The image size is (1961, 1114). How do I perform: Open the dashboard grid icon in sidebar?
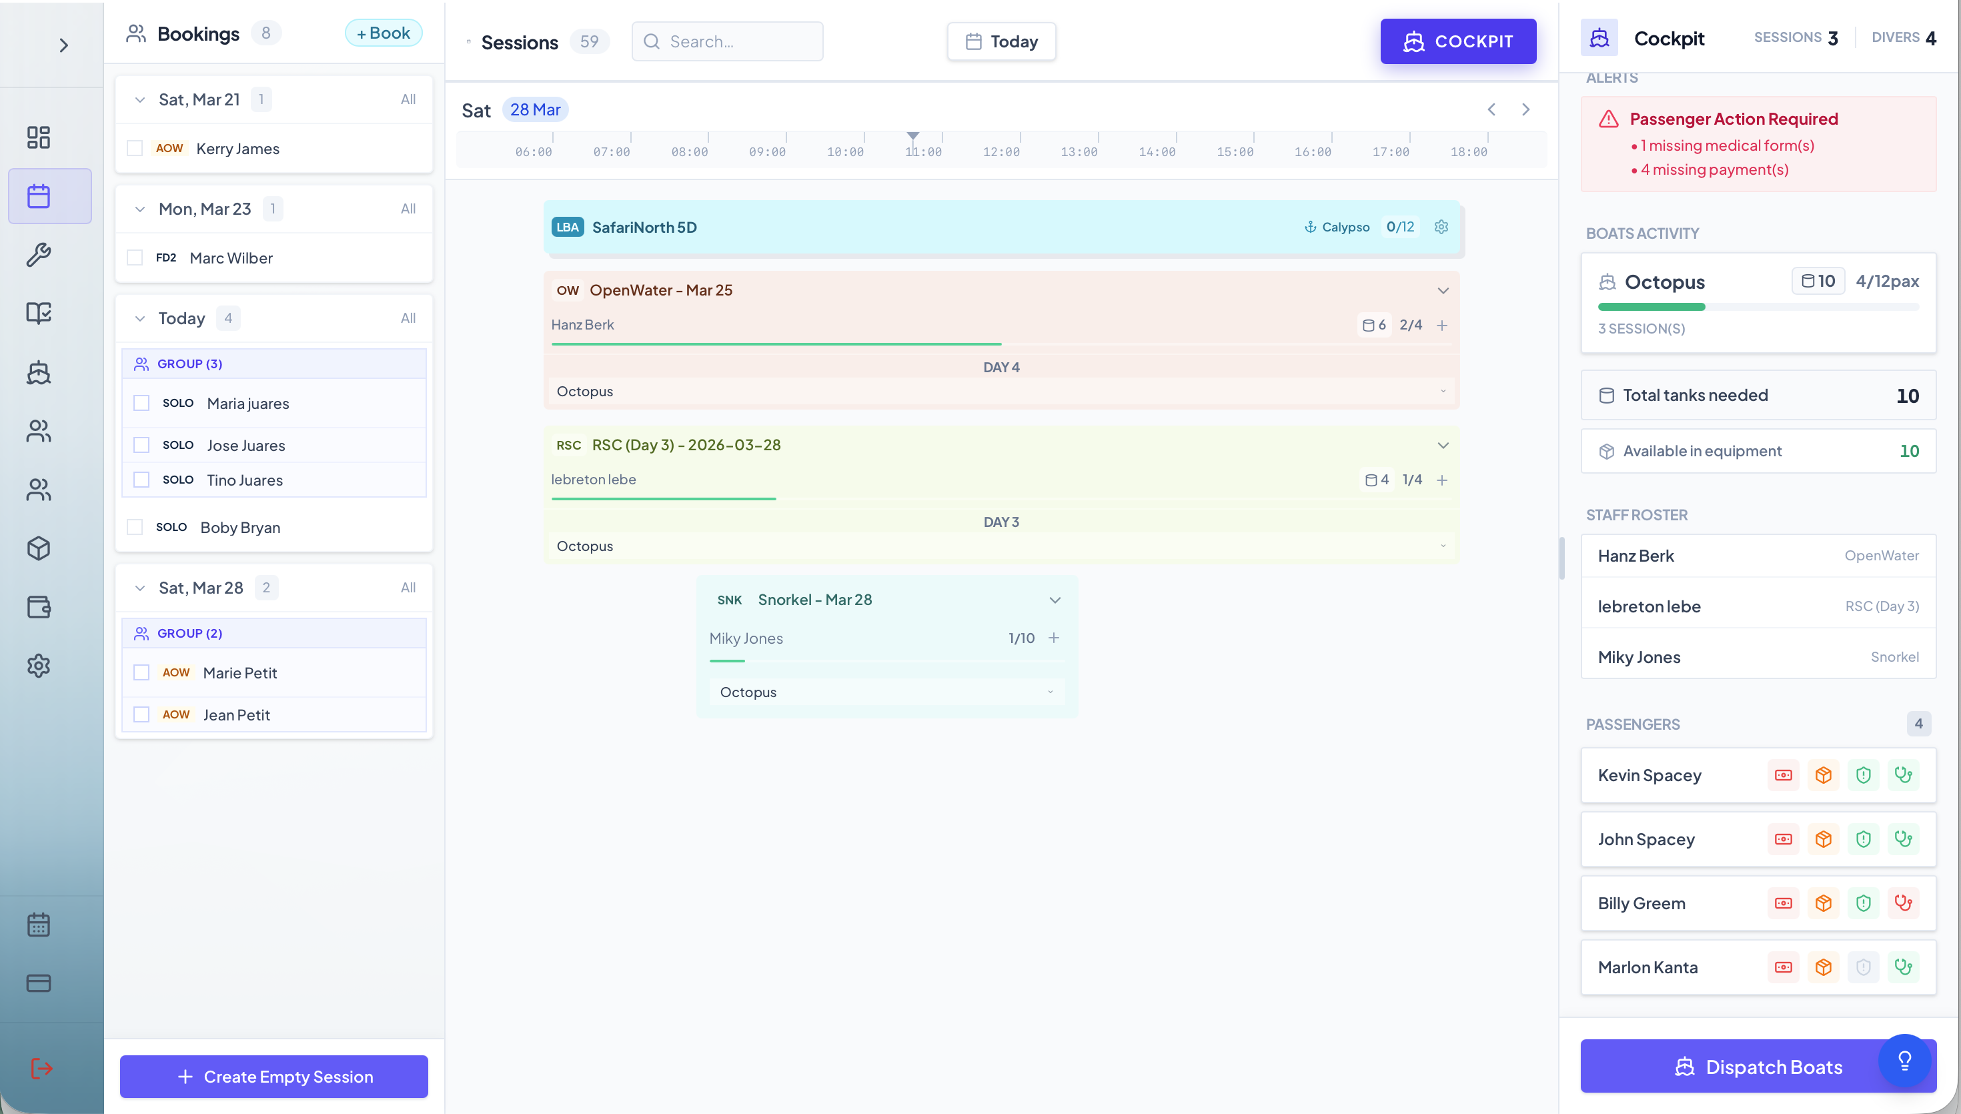pyautogui.click(x=38, y=137)
